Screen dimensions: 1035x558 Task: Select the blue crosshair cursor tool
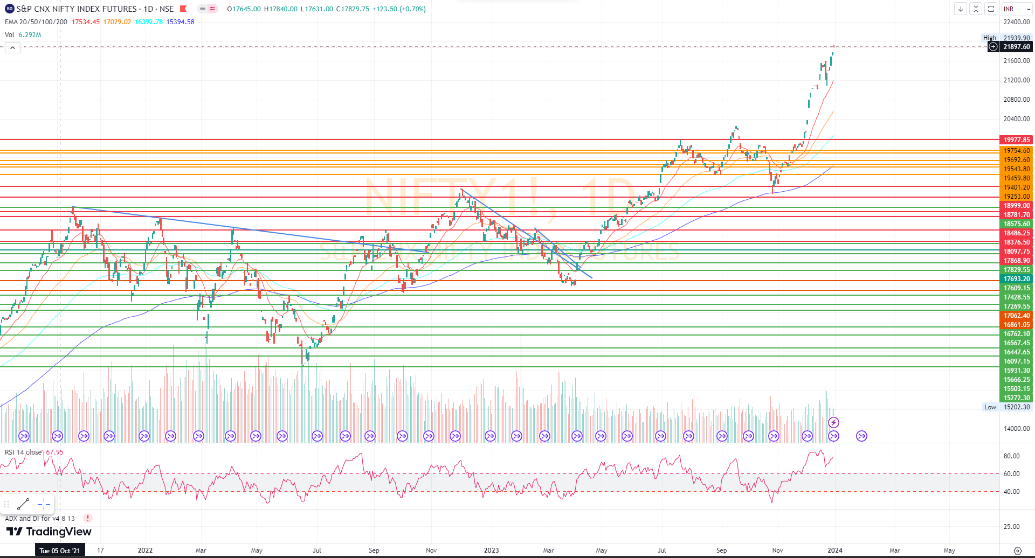pyautogui.click(x=44, y=504)
